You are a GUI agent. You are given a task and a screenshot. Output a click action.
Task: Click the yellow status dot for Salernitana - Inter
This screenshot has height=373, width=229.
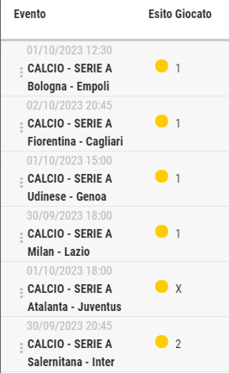(x=161, y=342)
